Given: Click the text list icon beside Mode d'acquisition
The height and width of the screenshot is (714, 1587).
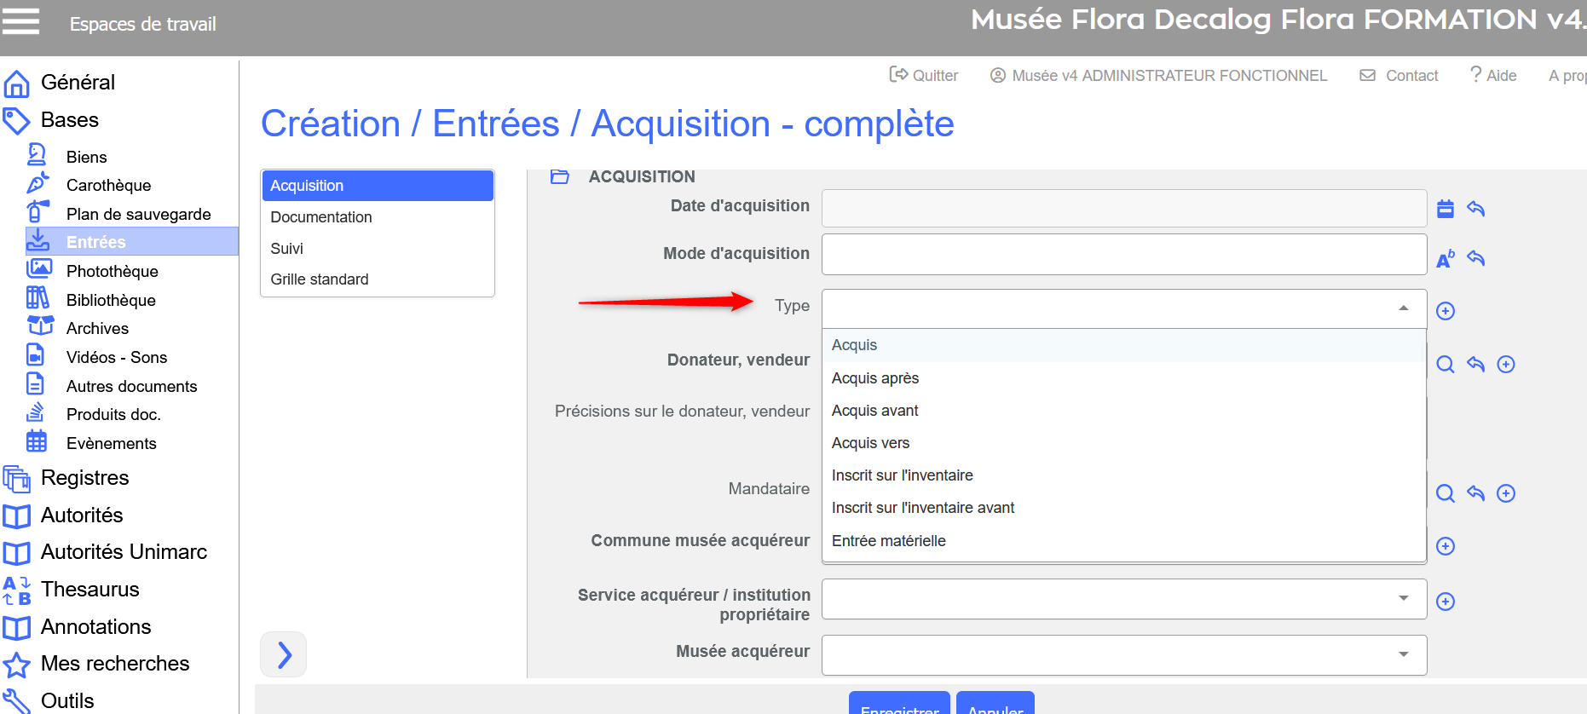Looking at the screenshot, I should click(x=1446, y=259).
